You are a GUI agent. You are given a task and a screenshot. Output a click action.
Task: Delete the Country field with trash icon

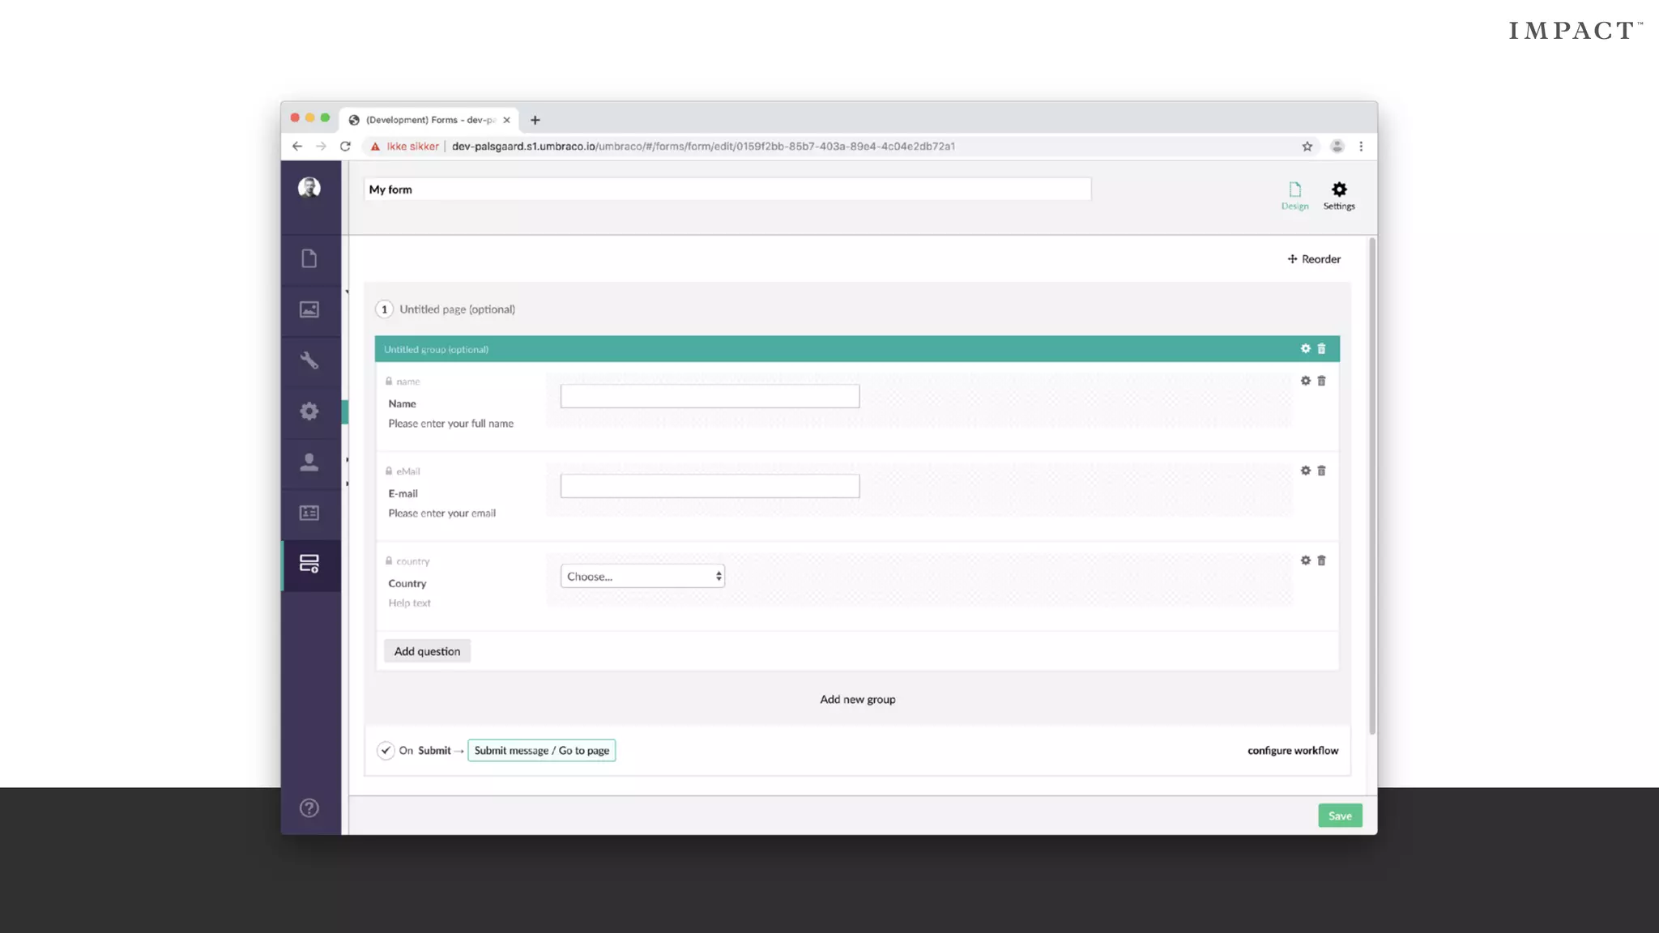point(1321,560)
